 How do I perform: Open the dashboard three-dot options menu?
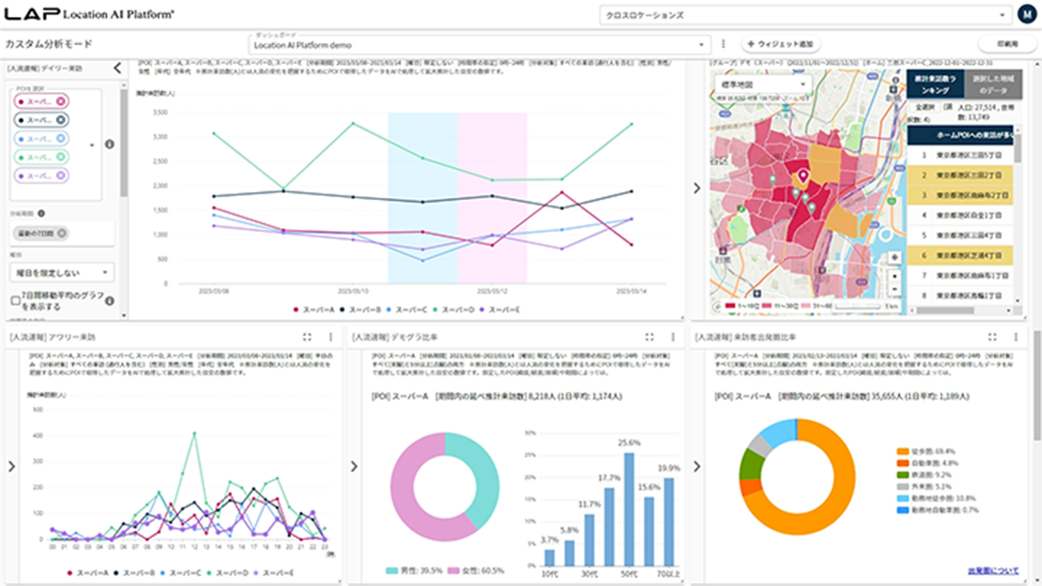click(x=723, y=44)
